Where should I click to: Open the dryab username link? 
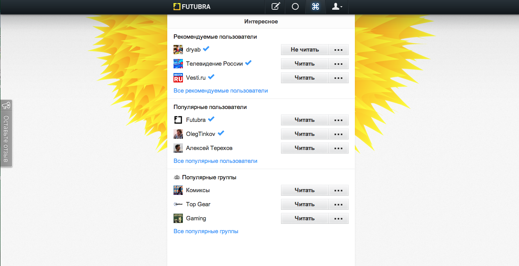click(193, 50)
